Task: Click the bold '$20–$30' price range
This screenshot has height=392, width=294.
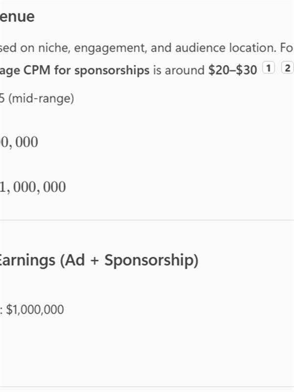Action: [x=232, y=70]
